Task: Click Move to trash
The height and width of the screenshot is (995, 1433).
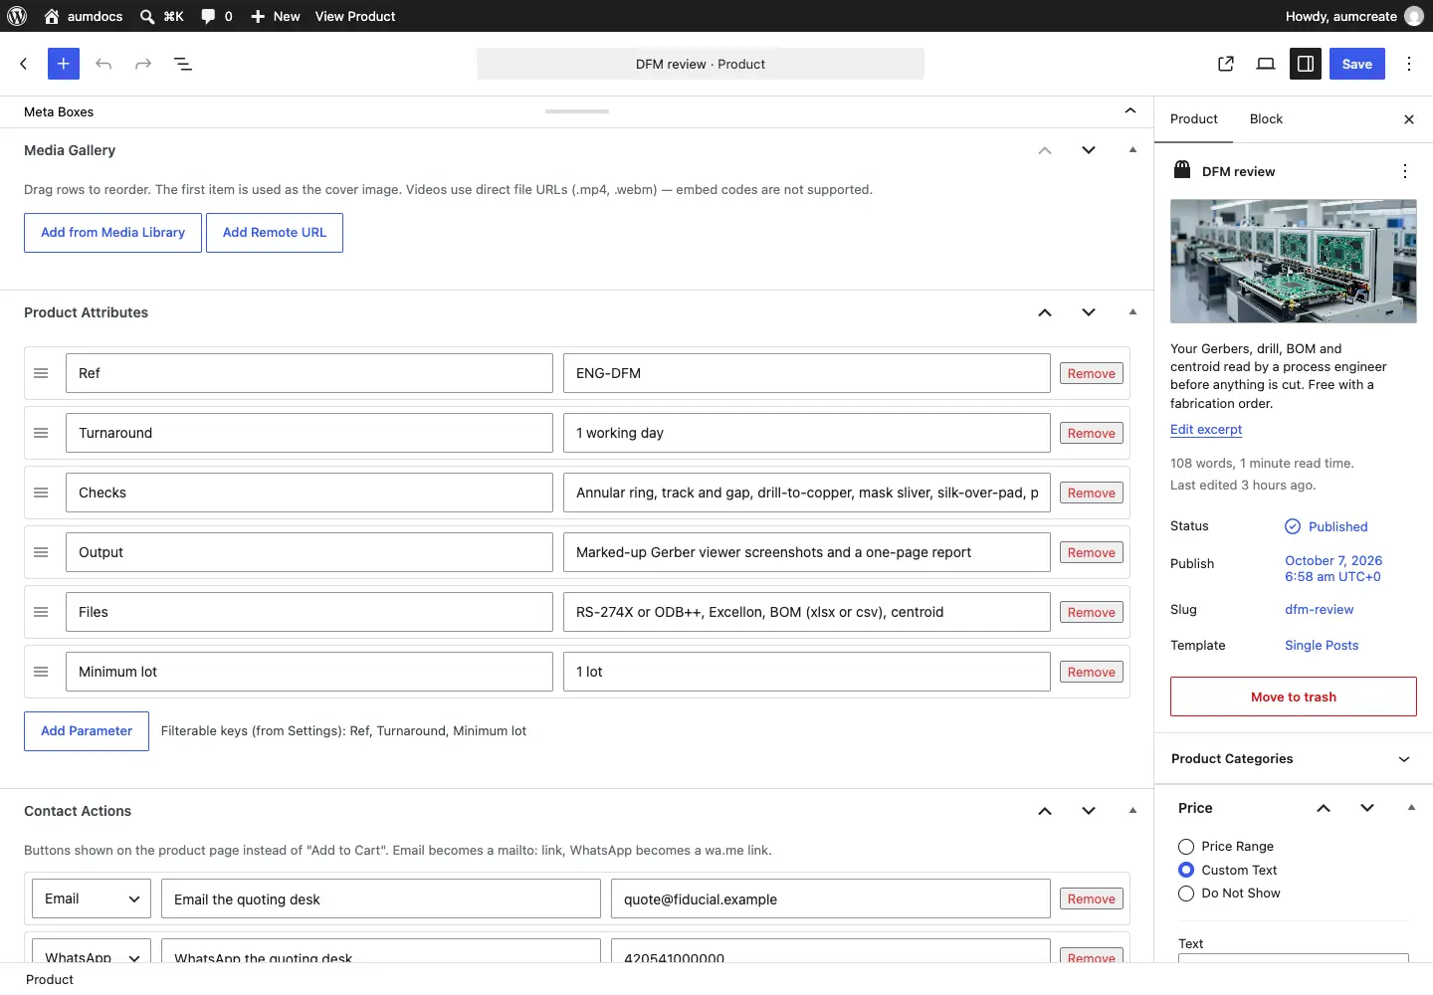Action: point(1294,696)
